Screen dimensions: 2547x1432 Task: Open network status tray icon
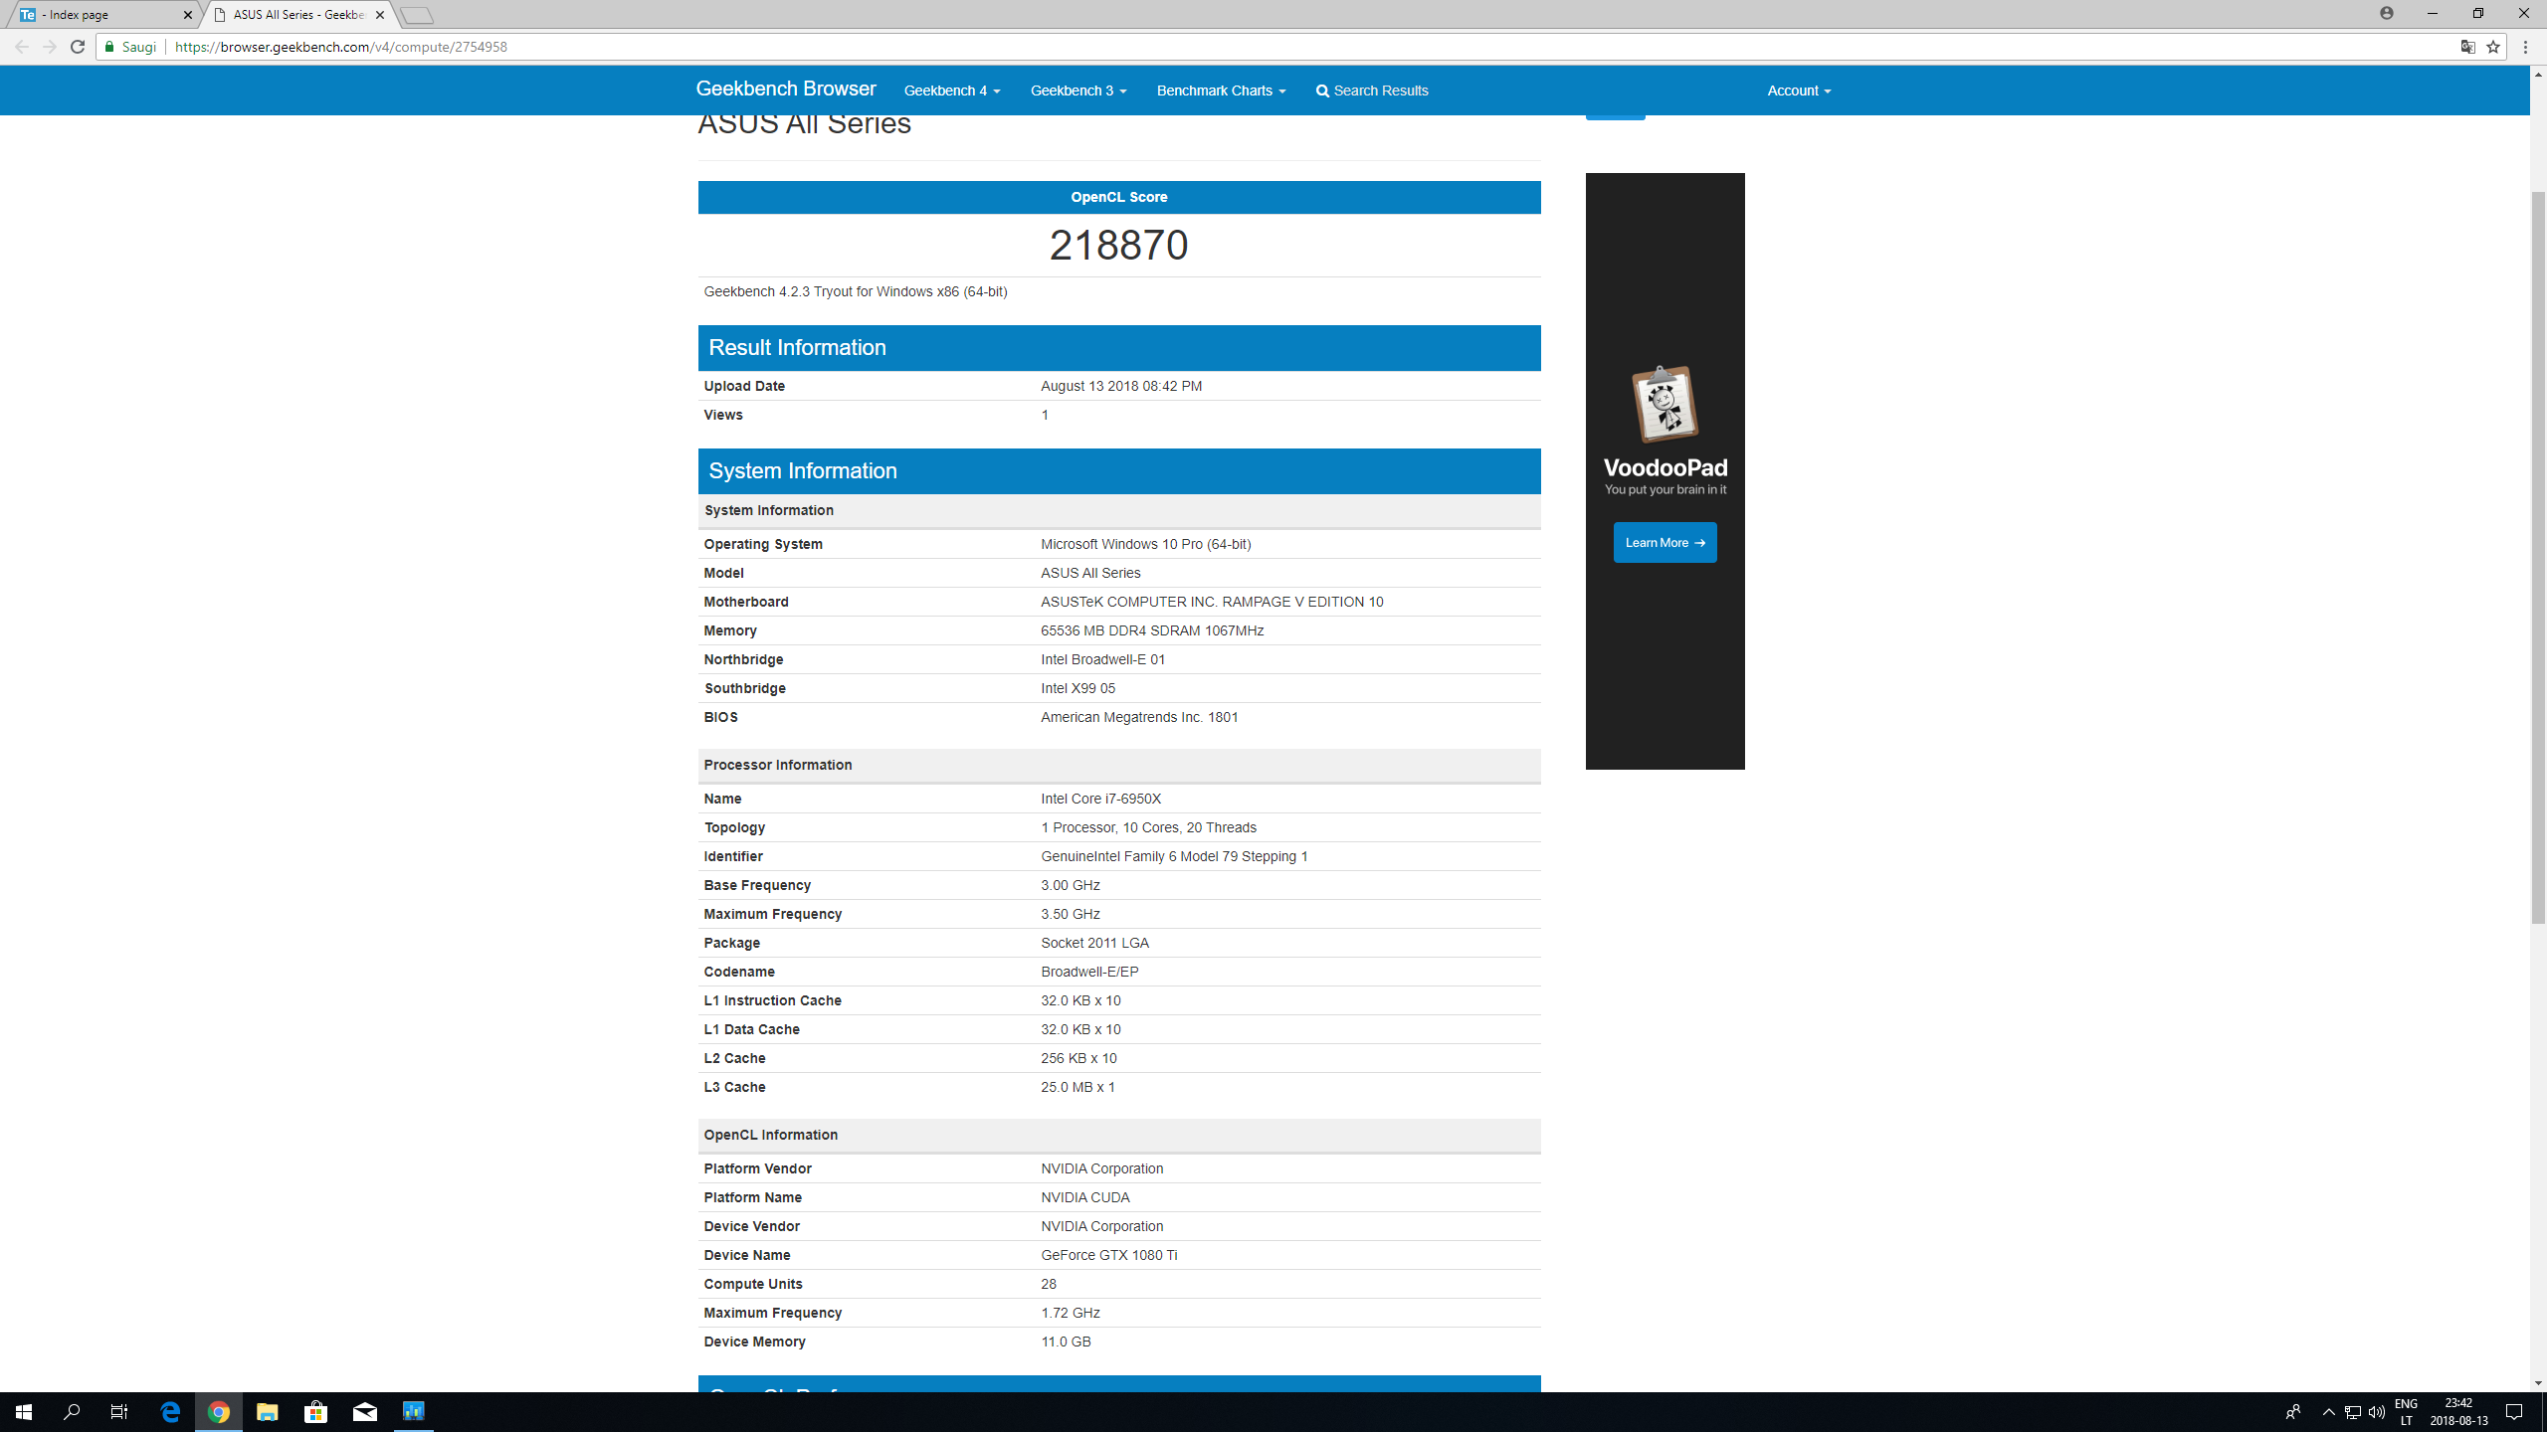2352,1411
